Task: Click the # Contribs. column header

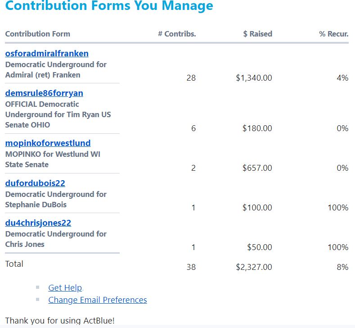Action: [x=177, y=34]
